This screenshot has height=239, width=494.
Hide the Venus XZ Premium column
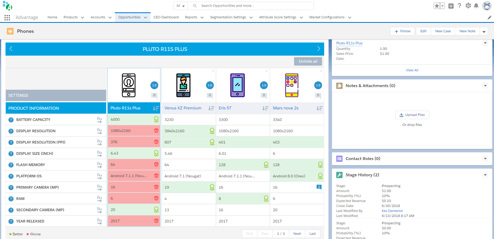[213, 71]
